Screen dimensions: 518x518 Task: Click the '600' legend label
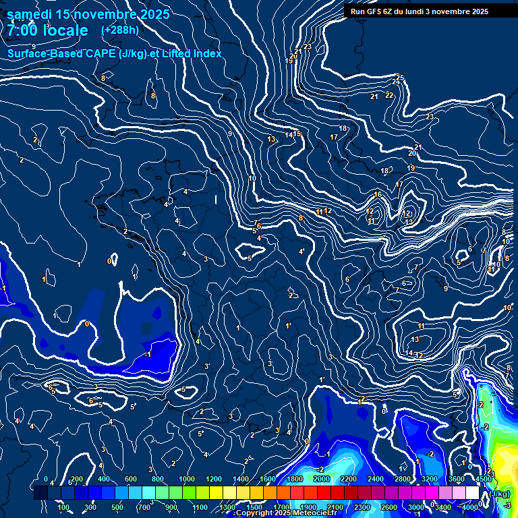(x=130, y=479)
